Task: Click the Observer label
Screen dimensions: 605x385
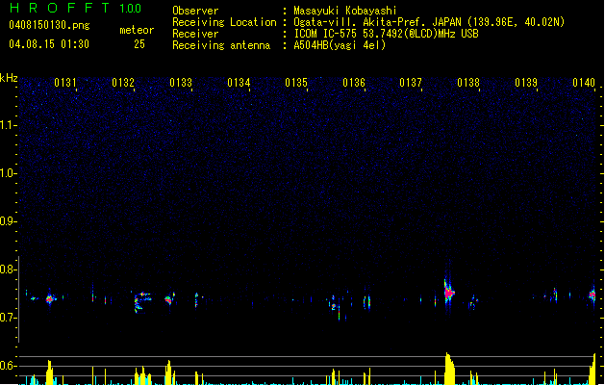Action: 195,11
